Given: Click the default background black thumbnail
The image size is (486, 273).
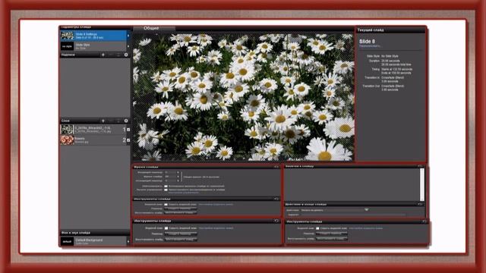Looking at the screenshot, I should click(68, 241).
